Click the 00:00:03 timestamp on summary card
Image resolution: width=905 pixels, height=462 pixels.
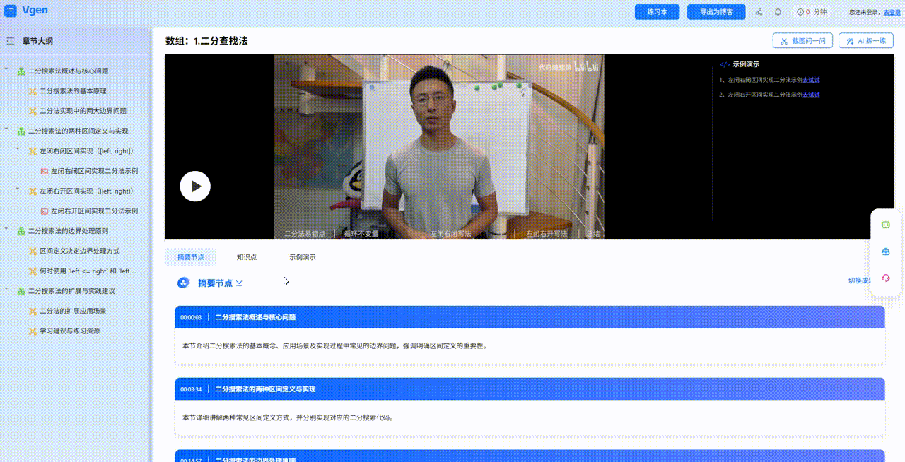pos(191,318)
